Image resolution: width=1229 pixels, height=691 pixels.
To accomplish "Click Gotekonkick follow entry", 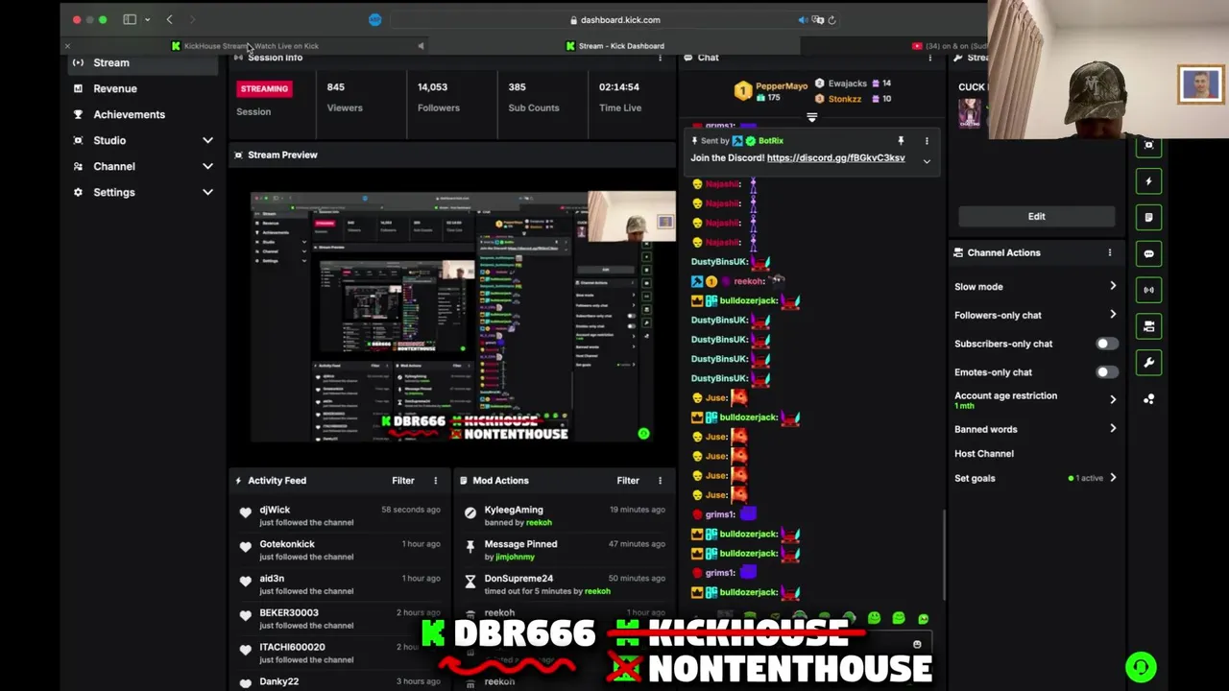I will coord(340,550).
